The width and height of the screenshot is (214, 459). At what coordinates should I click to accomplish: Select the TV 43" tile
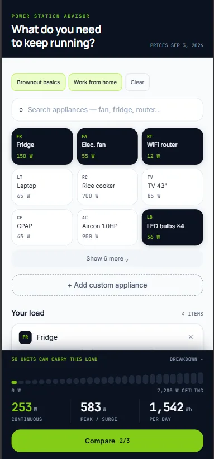(x=173, y=187)
